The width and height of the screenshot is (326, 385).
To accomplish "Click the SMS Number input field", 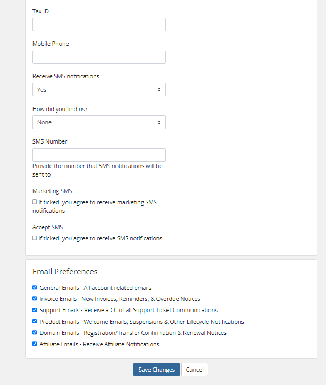I will click(x=99, y=155).
